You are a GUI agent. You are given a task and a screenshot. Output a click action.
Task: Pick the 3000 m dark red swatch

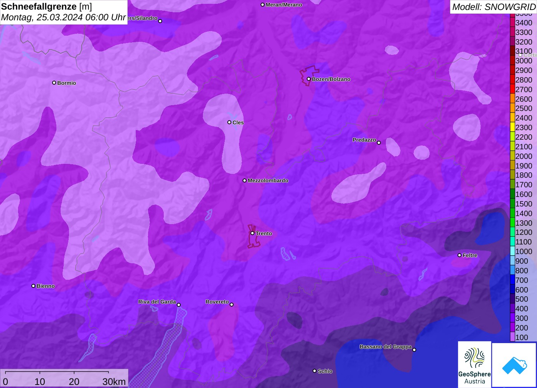[x=512, y=60]
